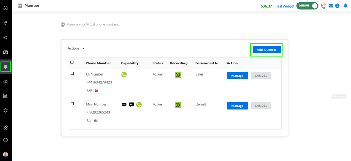Viewport: 351px width, 161px height.
Task: Open the Contacts card icon in sidebar
Action: coord(5,52)
